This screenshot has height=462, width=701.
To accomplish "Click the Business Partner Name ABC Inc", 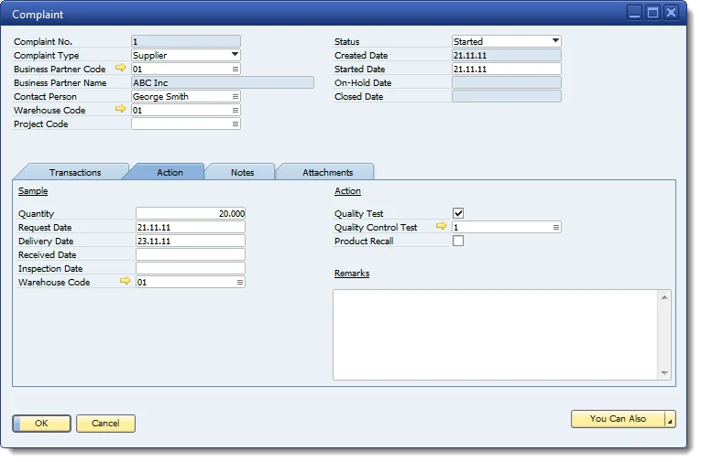I will click(223, 82).
